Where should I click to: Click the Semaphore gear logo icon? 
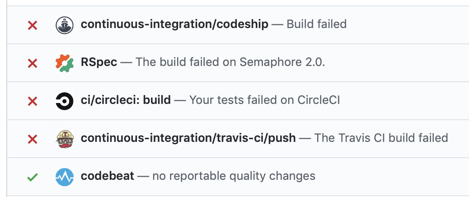(x=64, y=63)
